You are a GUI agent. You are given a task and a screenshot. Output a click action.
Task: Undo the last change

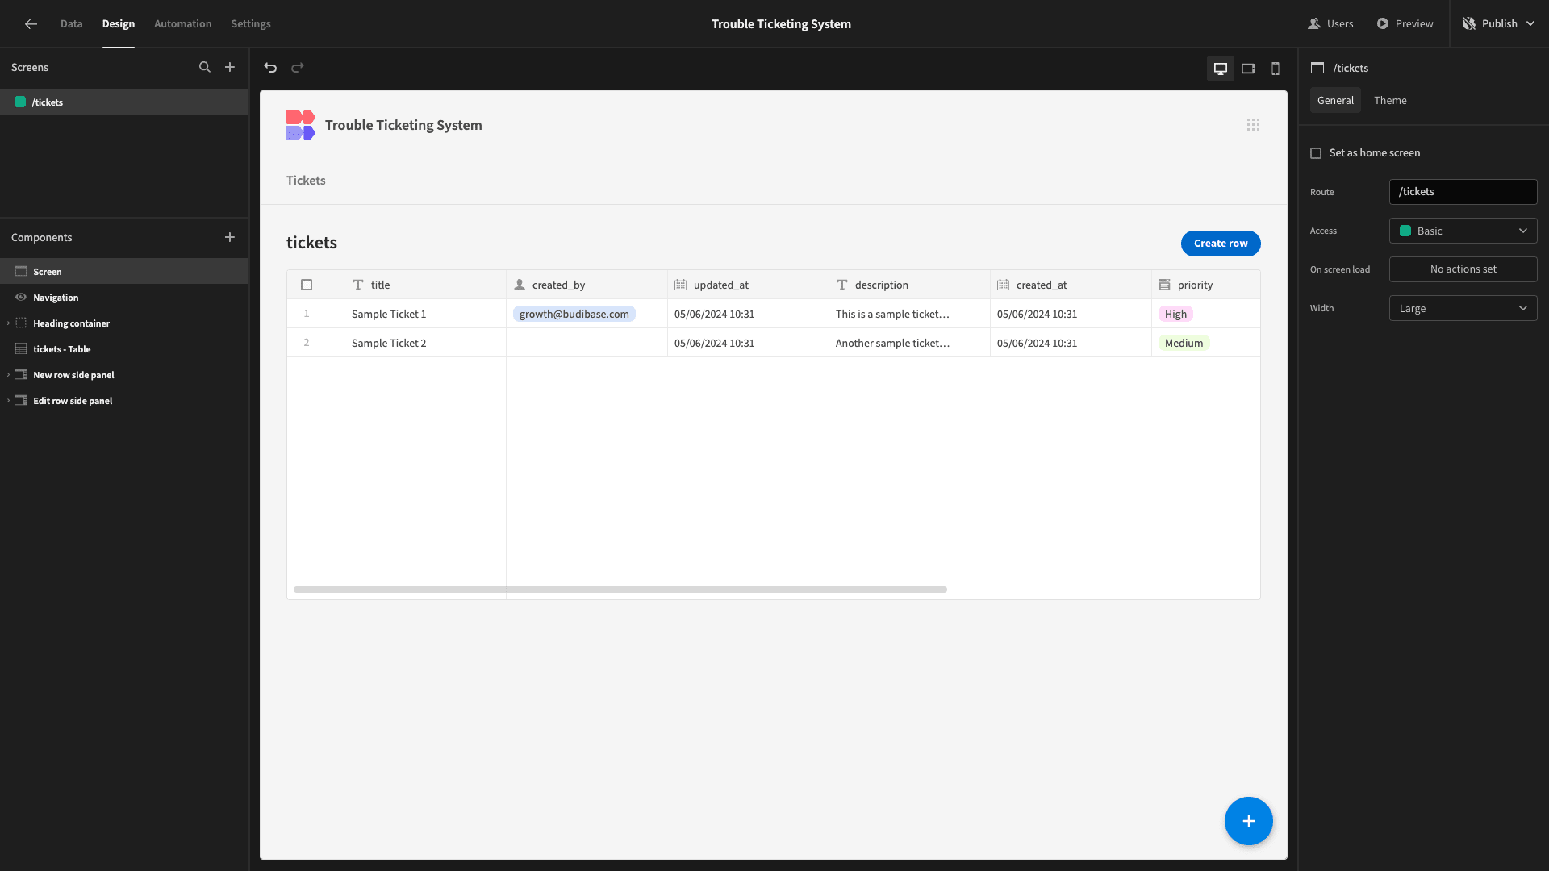pyautogui.click(x=270, y=68)
